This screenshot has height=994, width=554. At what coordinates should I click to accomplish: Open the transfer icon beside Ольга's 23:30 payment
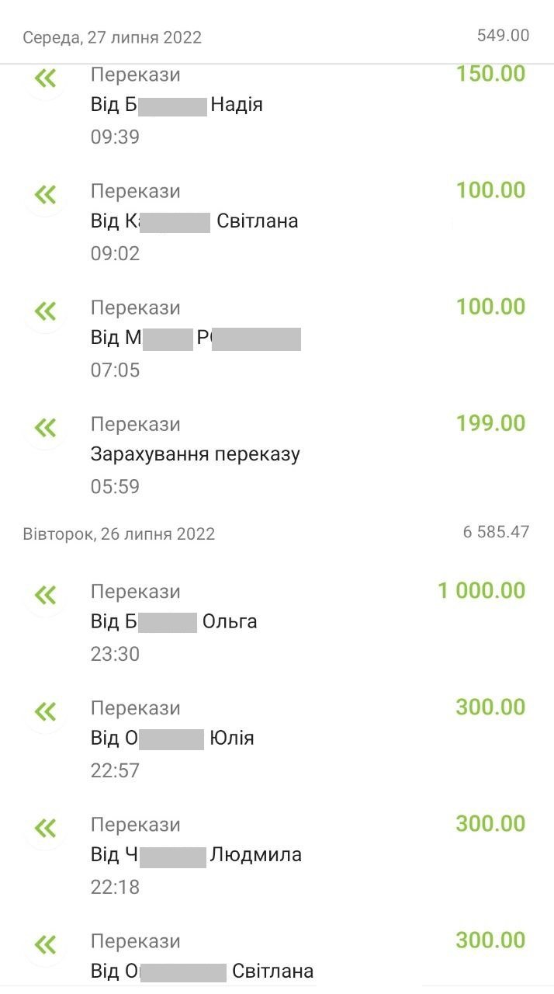point(46,596)
